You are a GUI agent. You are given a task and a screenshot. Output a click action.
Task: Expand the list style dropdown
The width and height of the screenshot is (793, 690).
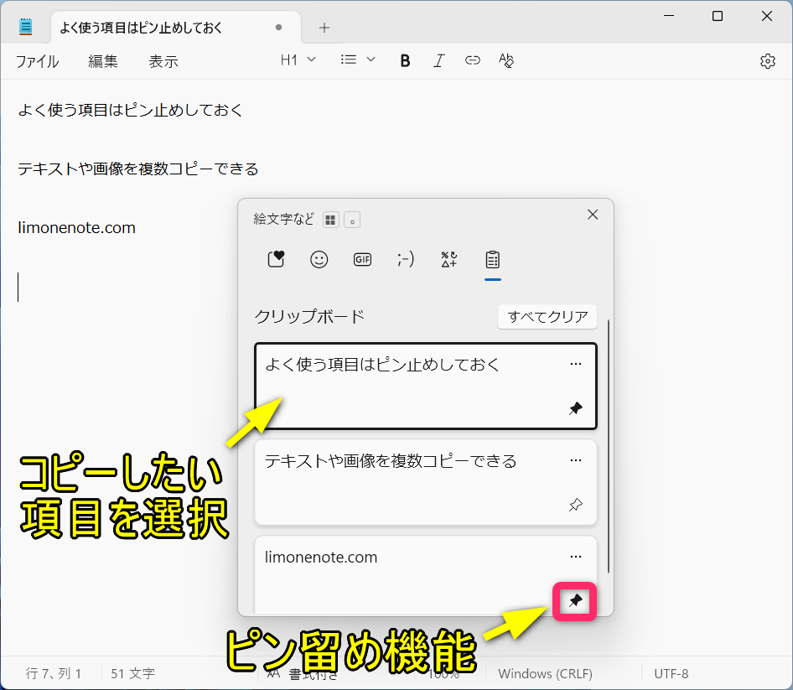358,60
